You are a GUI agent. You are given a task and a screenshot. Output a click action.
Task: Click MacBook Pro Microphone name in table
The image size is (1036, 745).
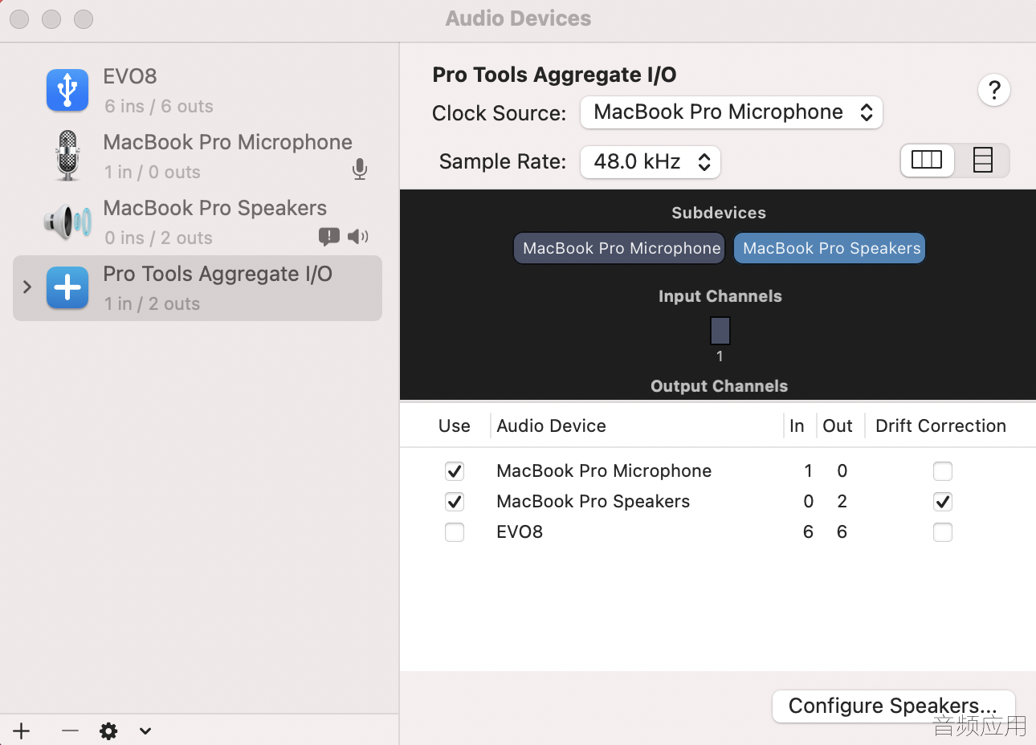(x=604, y=470)
